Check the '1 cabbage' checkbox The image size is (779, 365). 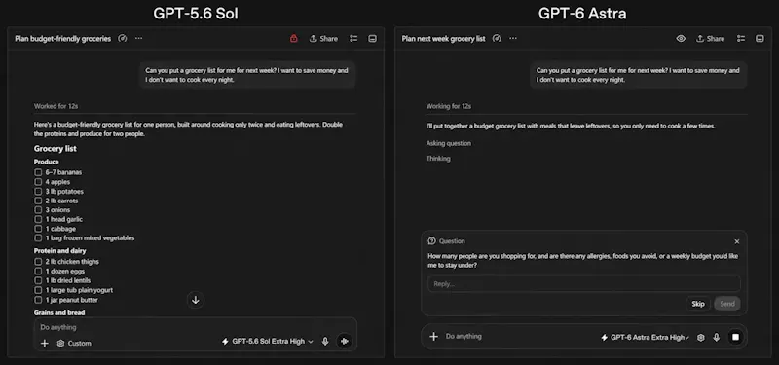click(38, 229)
